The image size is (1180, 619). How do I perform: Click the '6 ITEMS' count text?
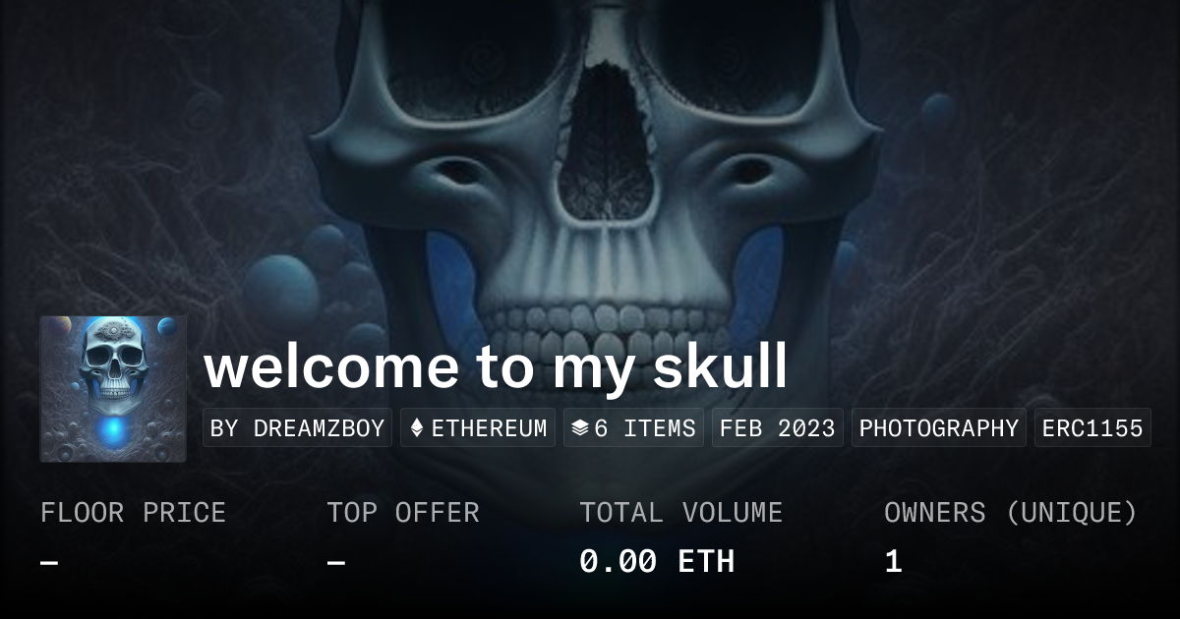coord(644,428)
